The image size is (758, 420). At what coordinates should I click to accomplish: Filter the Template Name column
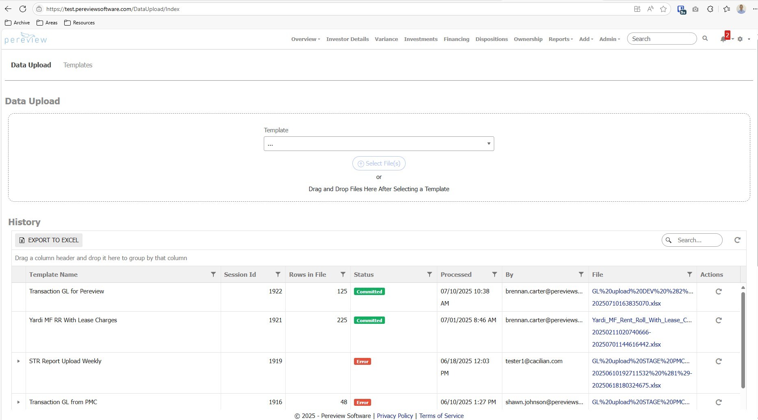tap(213, 275)
